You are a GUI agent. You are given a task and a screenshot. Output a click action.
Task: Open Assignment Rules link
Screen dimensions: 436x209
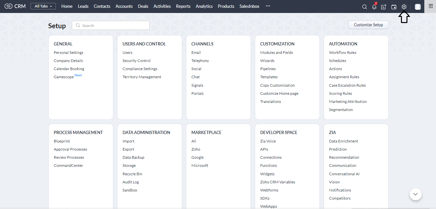344,77
